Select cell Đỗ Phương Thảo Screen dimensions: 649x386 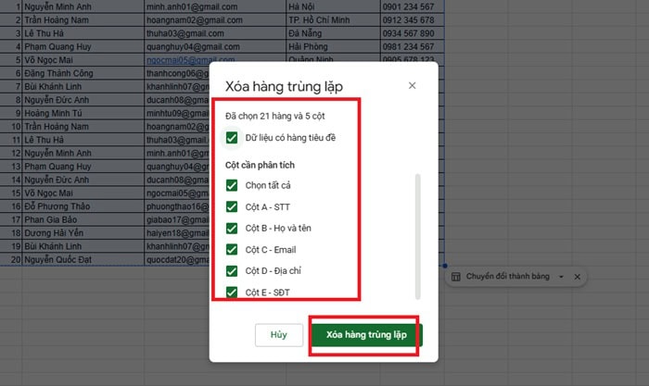(83, 206)
